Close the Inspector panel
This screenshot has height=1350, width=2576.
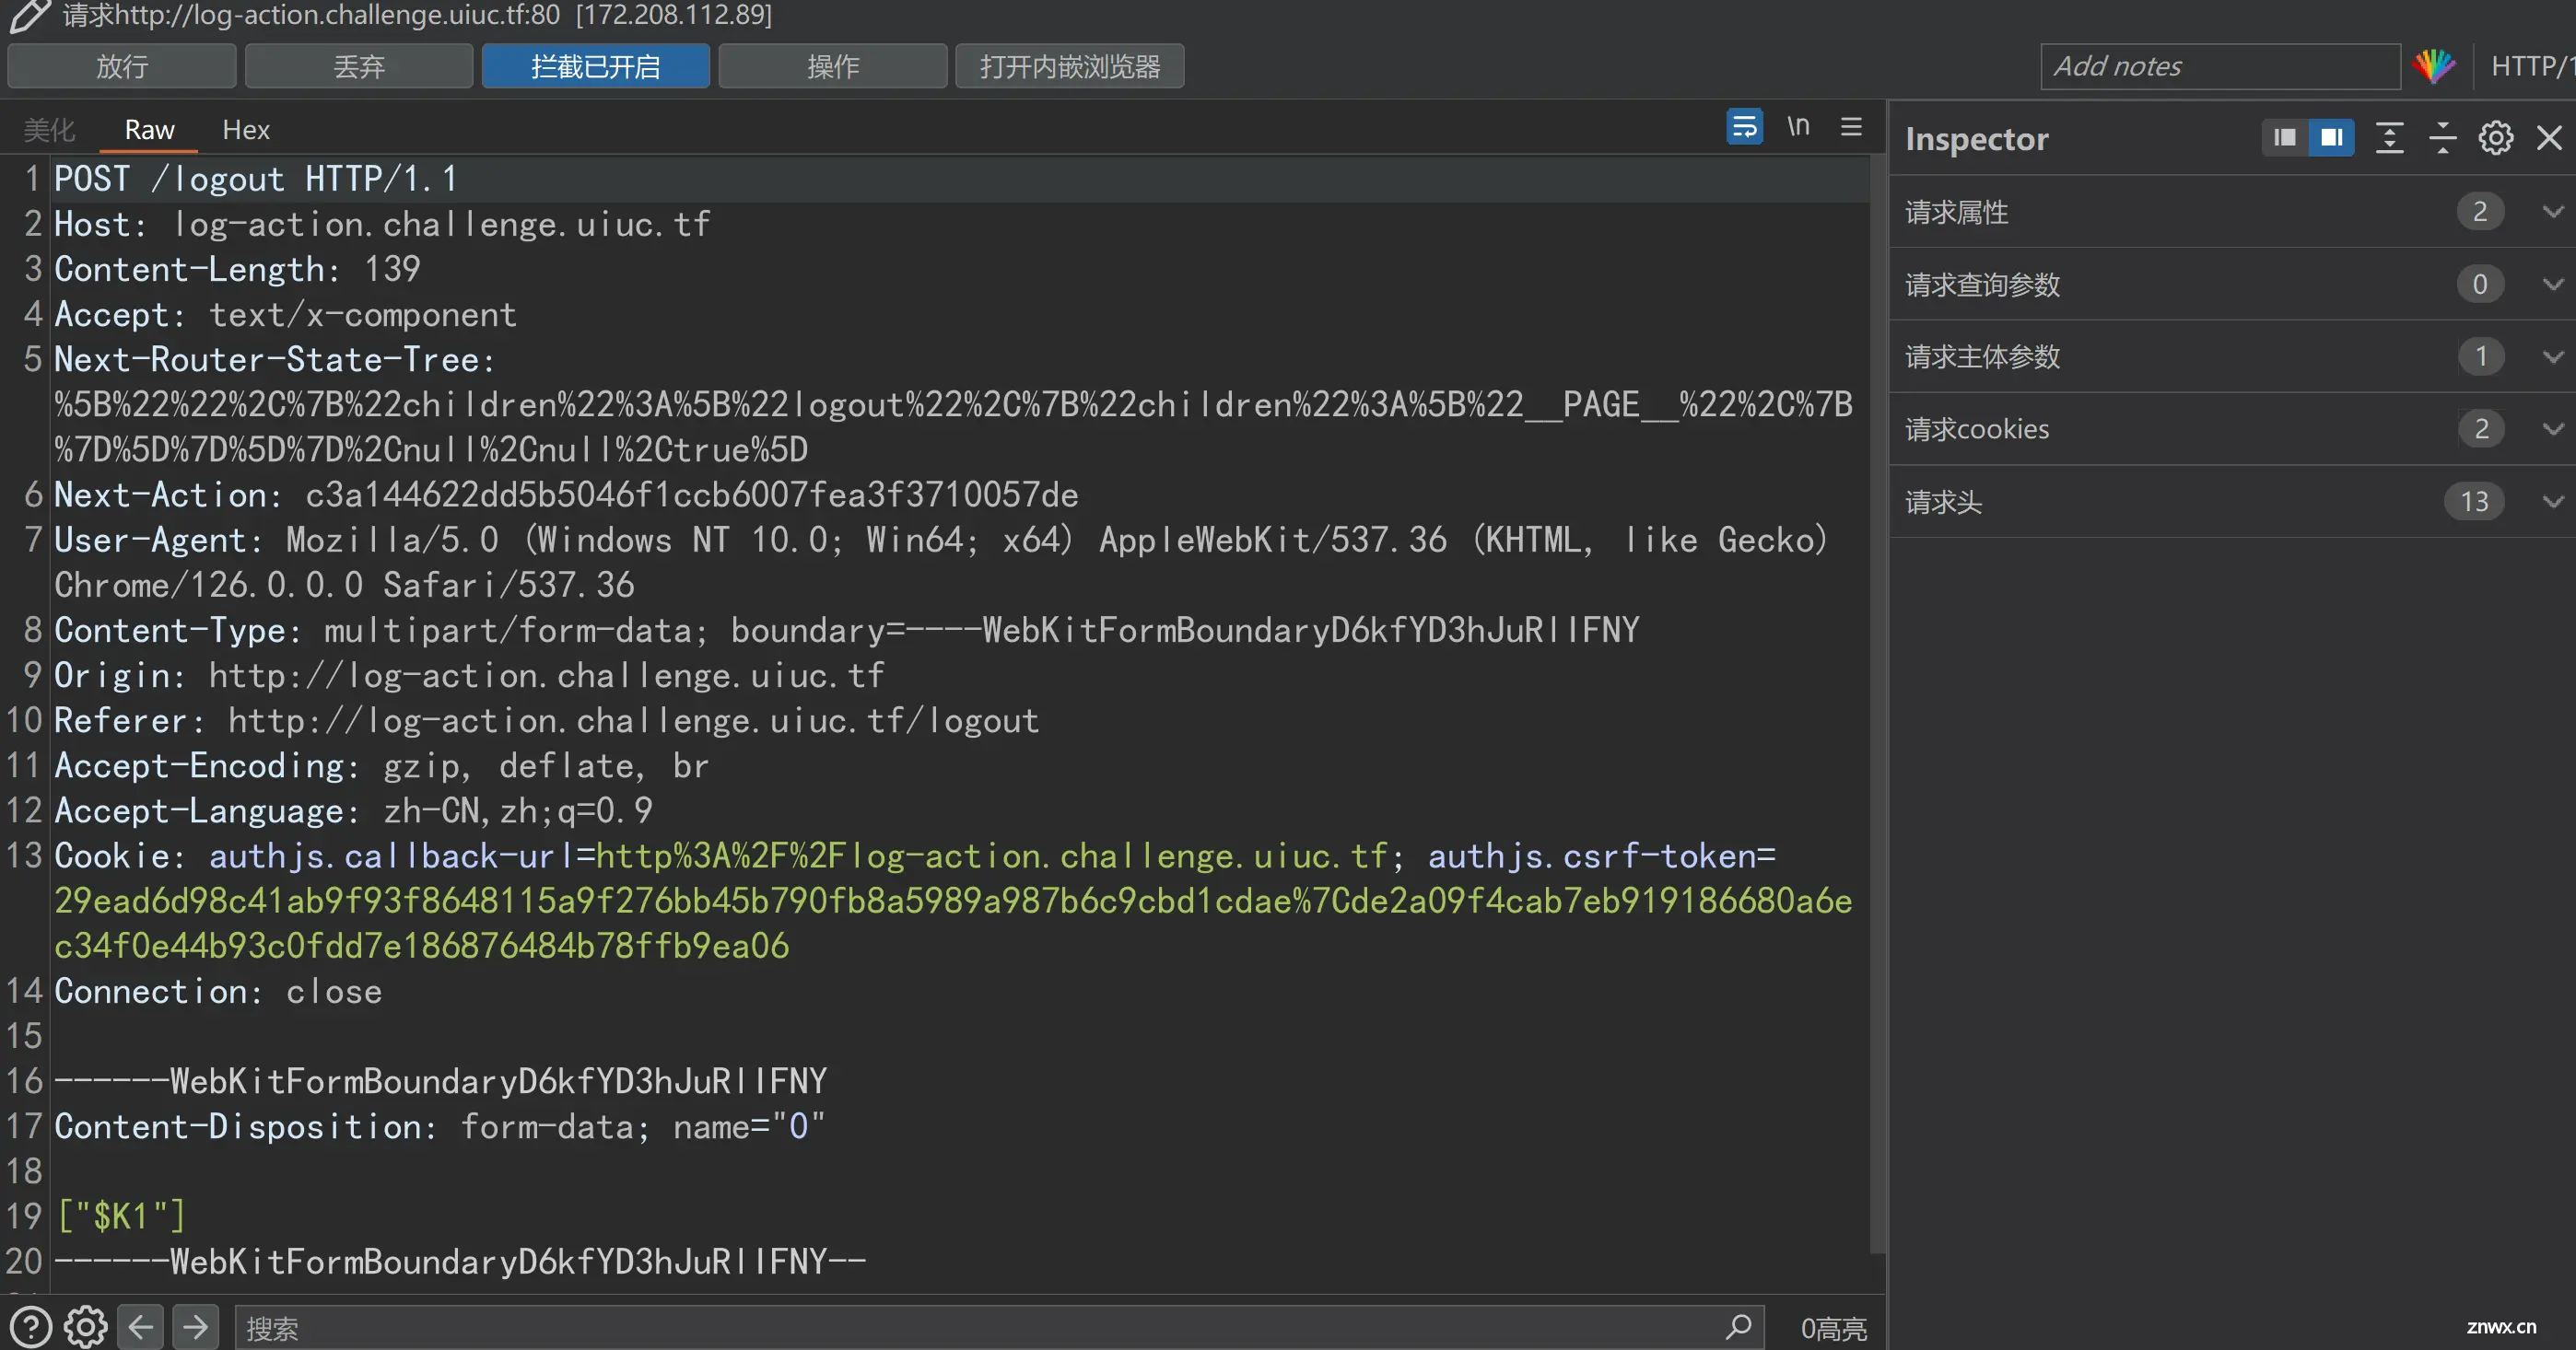pos(2549,138)
